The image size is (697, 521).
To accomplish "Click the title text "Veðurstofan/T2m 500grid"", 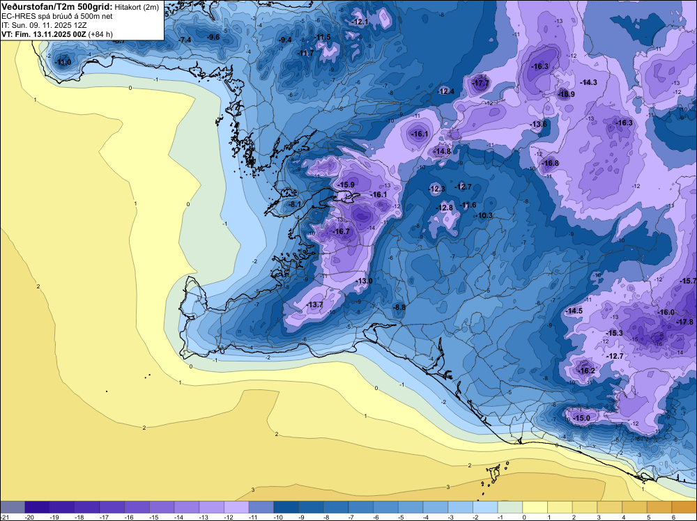I will (57, 7).
